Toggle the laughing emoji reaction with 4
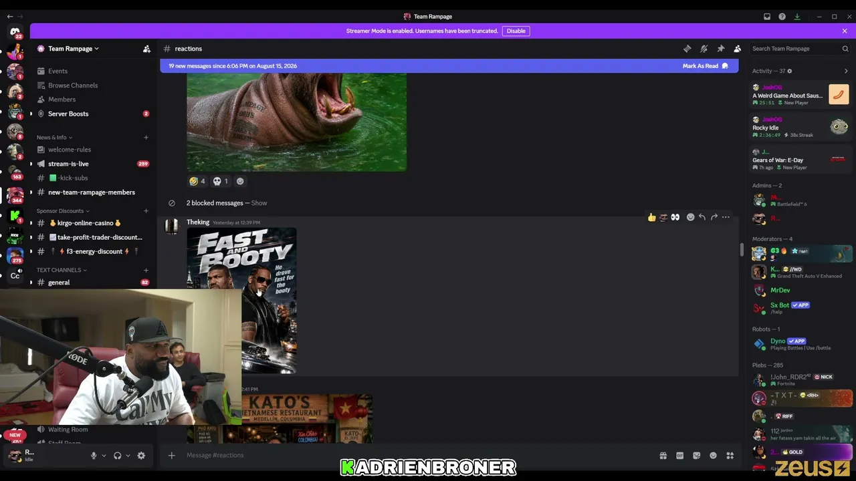The width and height of the screenshot is (856, 481). tap(197, 181)
